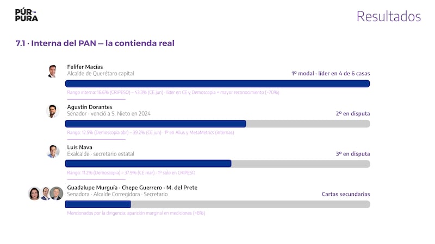Click the Cartas secundarias progress bar

pos(217,204)
